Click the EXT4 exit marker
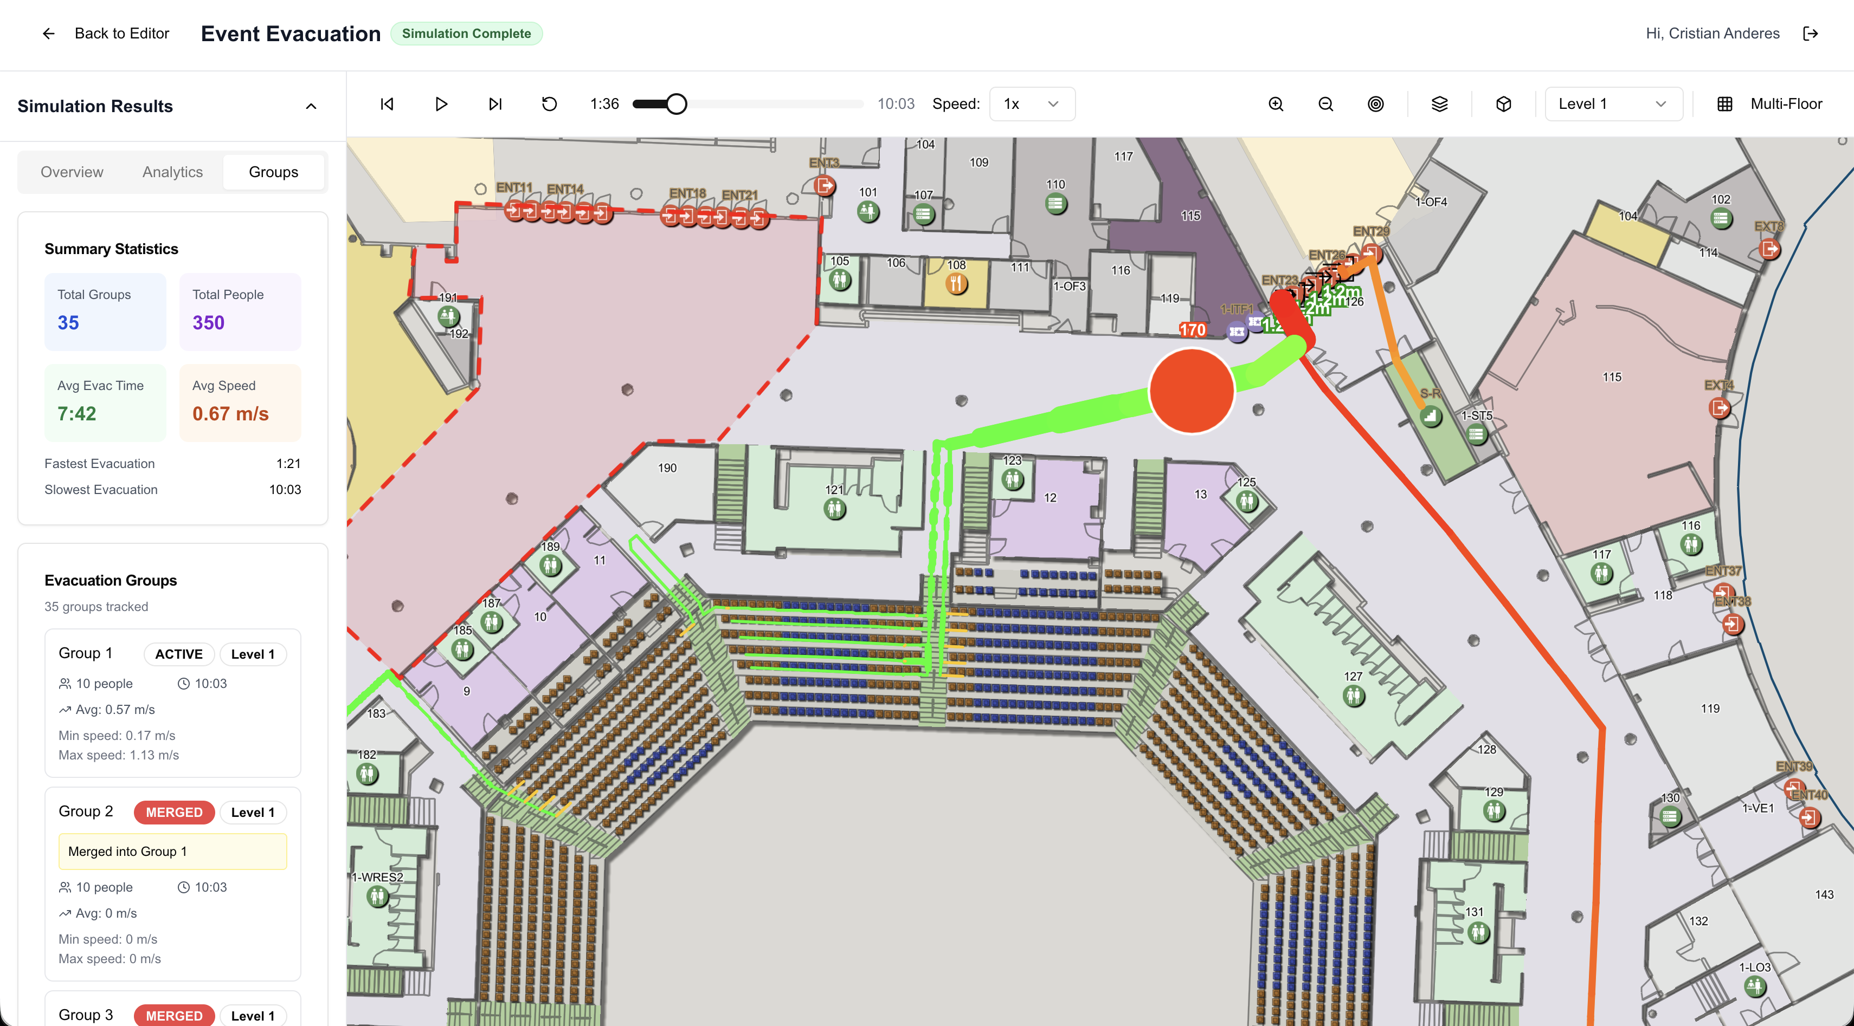 1720,408
